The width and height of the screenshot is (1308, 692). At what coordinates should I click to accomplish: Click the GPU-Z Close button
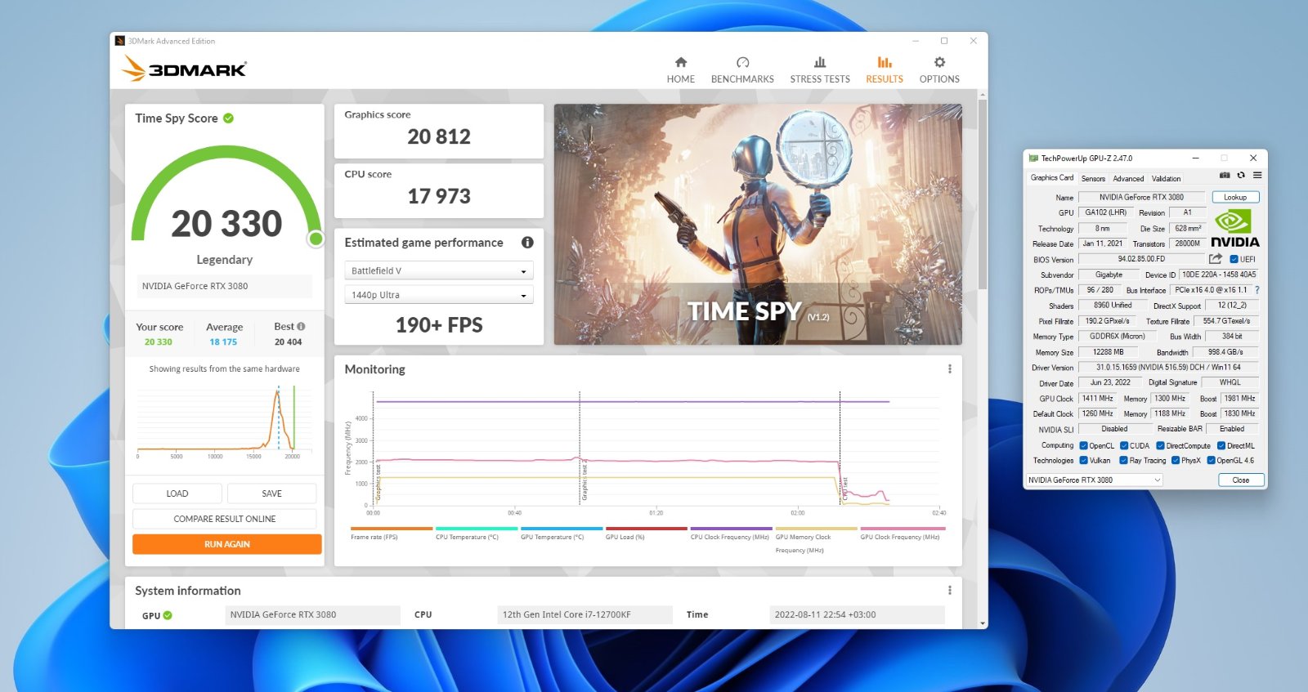click(x=1240, y=480)
